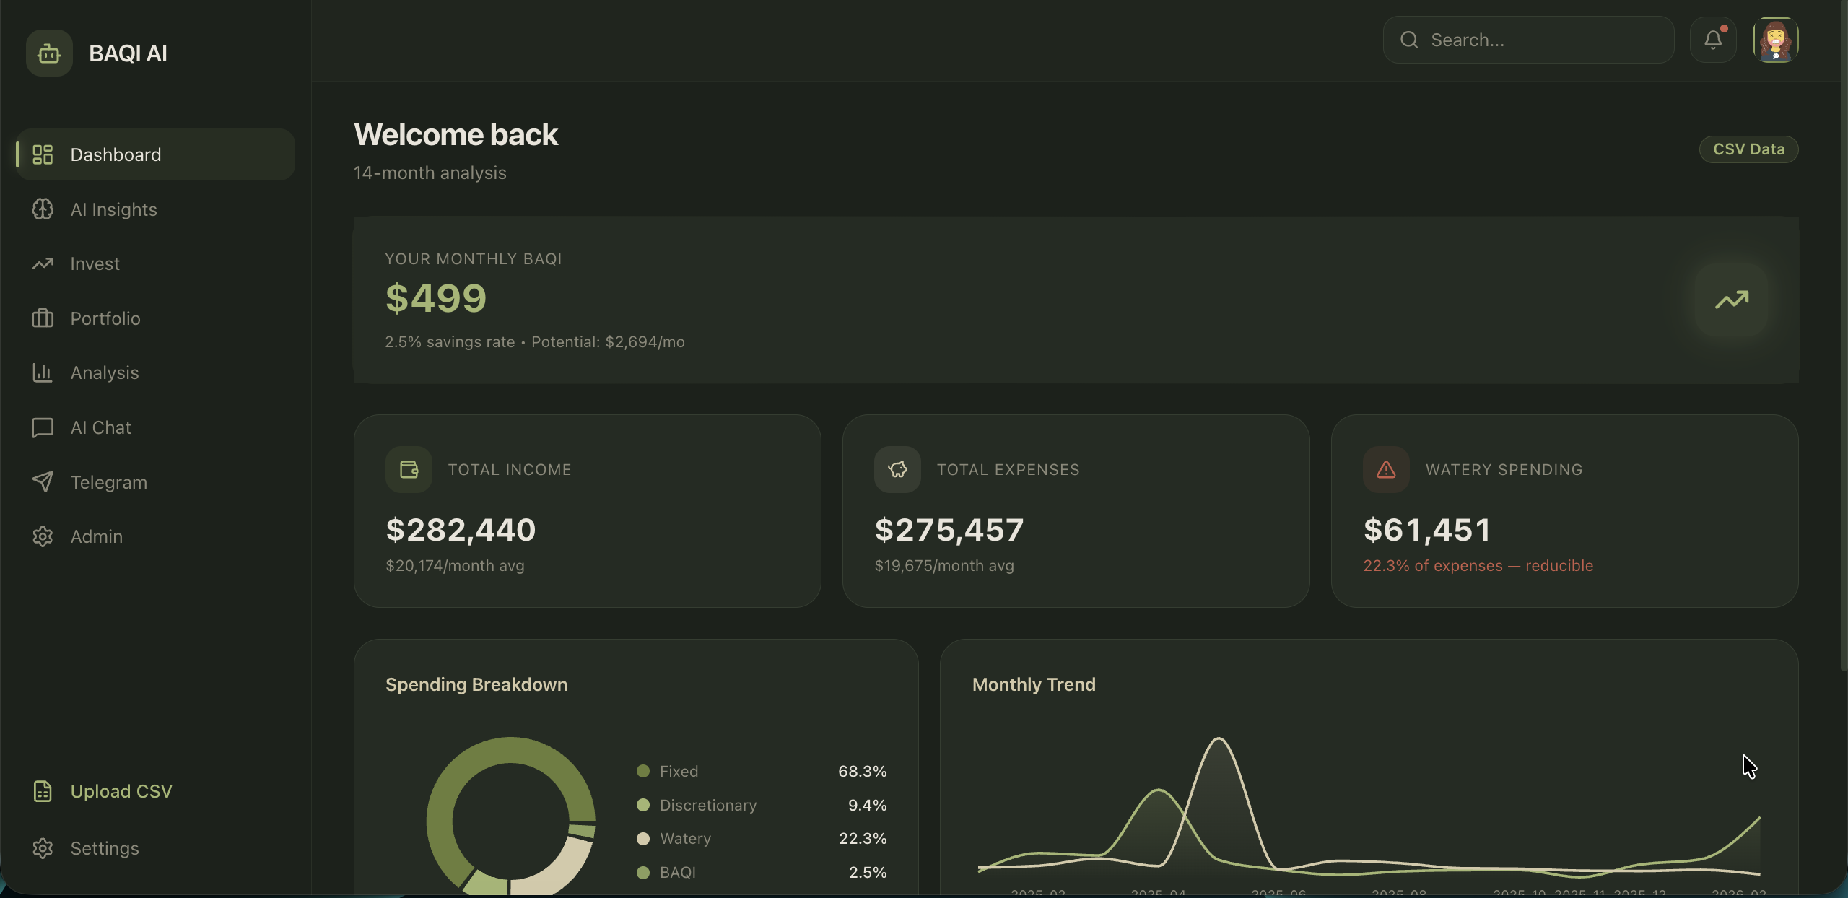Go to AI Insights
The height and width of the screenshot is (898, 1848).
155,209
